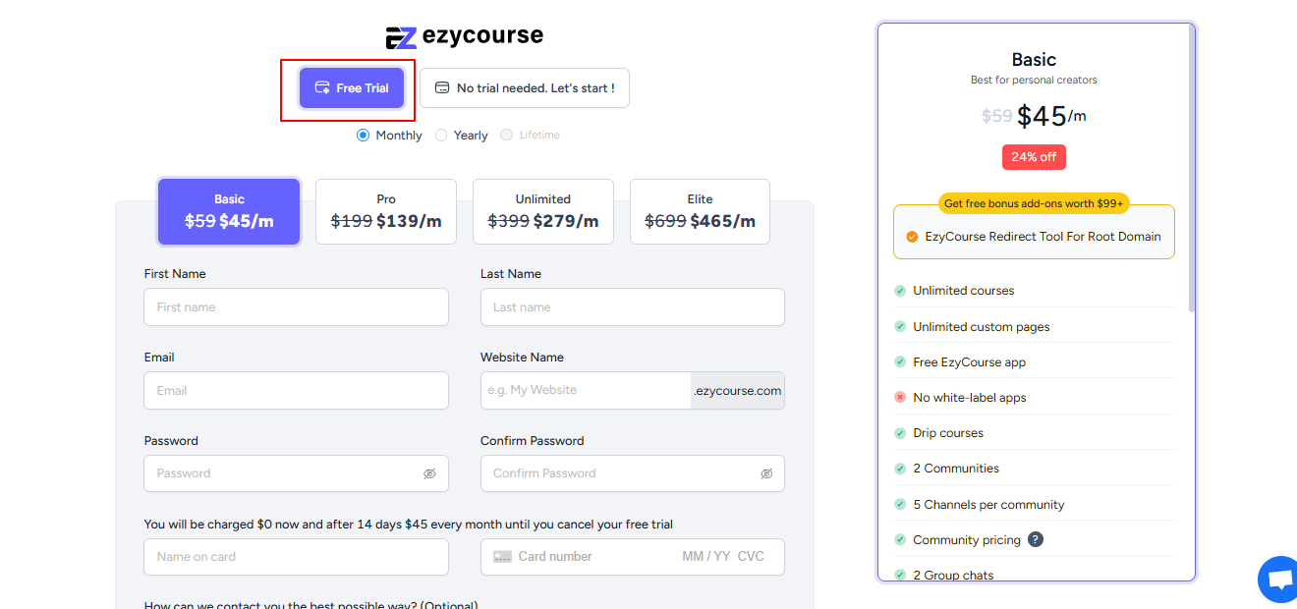
Task: Click the Basic plan heading in side panel
Action: click(1034, 60)
